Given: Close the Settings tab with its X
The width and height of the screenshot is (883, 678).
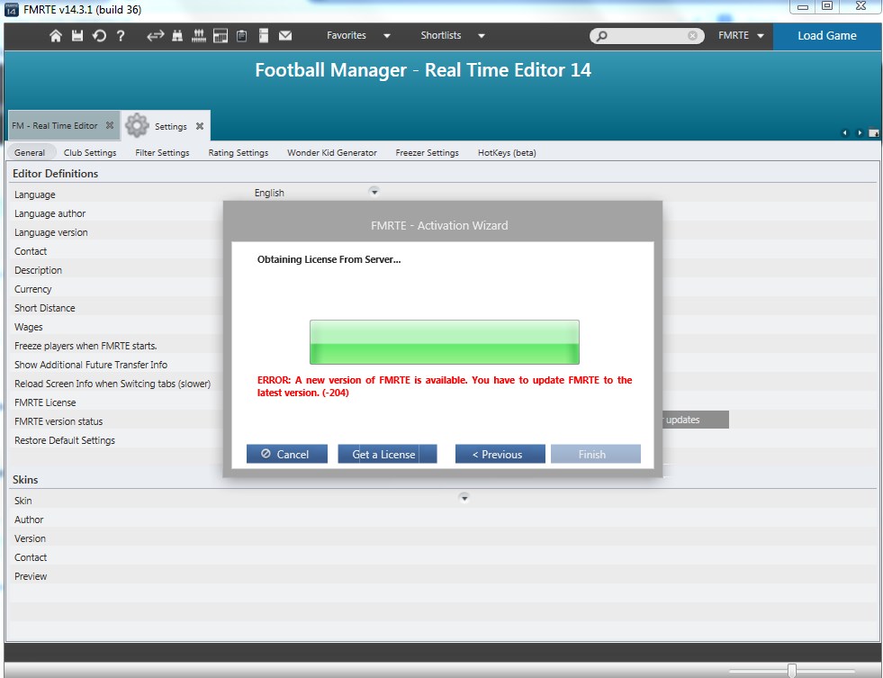Looking at the screenshot, I should click(199, 126).
